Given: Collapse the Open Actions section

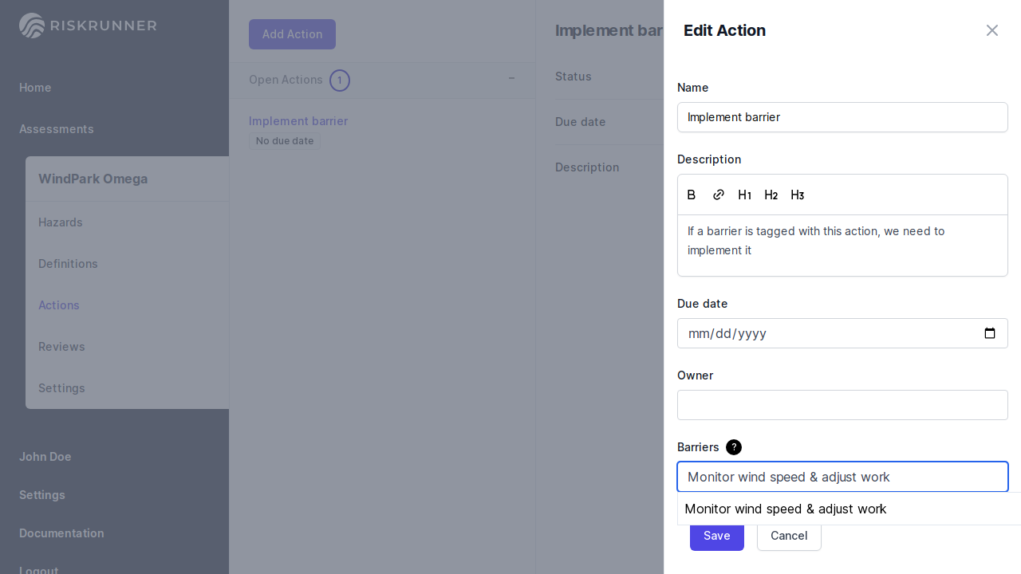Looking at the screenshot, I should click(511, 79).
